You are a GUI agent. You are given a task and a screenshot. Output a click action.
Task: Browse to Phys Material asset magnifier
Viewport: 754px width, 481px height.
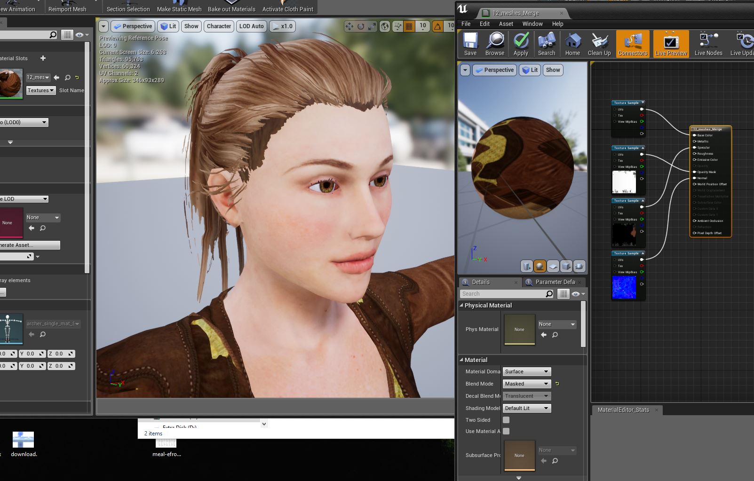tap(555, 335)
